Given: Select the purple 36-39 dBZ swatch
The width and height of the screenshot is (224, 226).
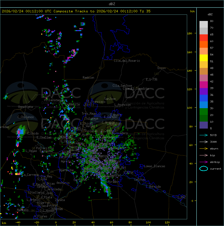Looking at the screenshot, I should click(x=204, y=91).
